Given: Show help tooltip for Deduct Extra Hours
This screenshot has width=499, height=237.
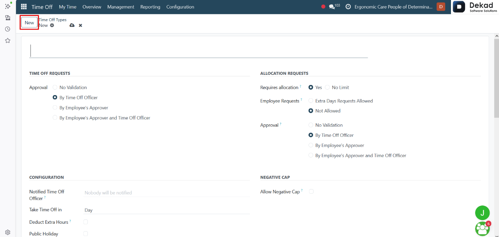Looking at the screenshot, I should pos(70,221).
